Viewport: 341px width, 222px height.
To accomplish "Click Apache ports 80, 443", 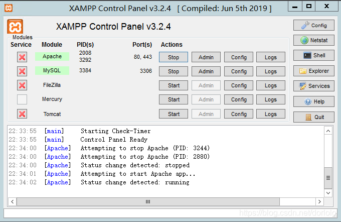I will (x=142, y=57).
